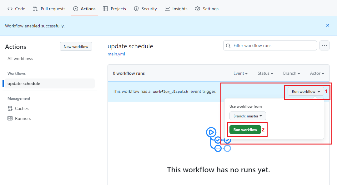This screenshot has width=337, height=185.
Task: Click the green Run workflow button
Action: [245, 130]
